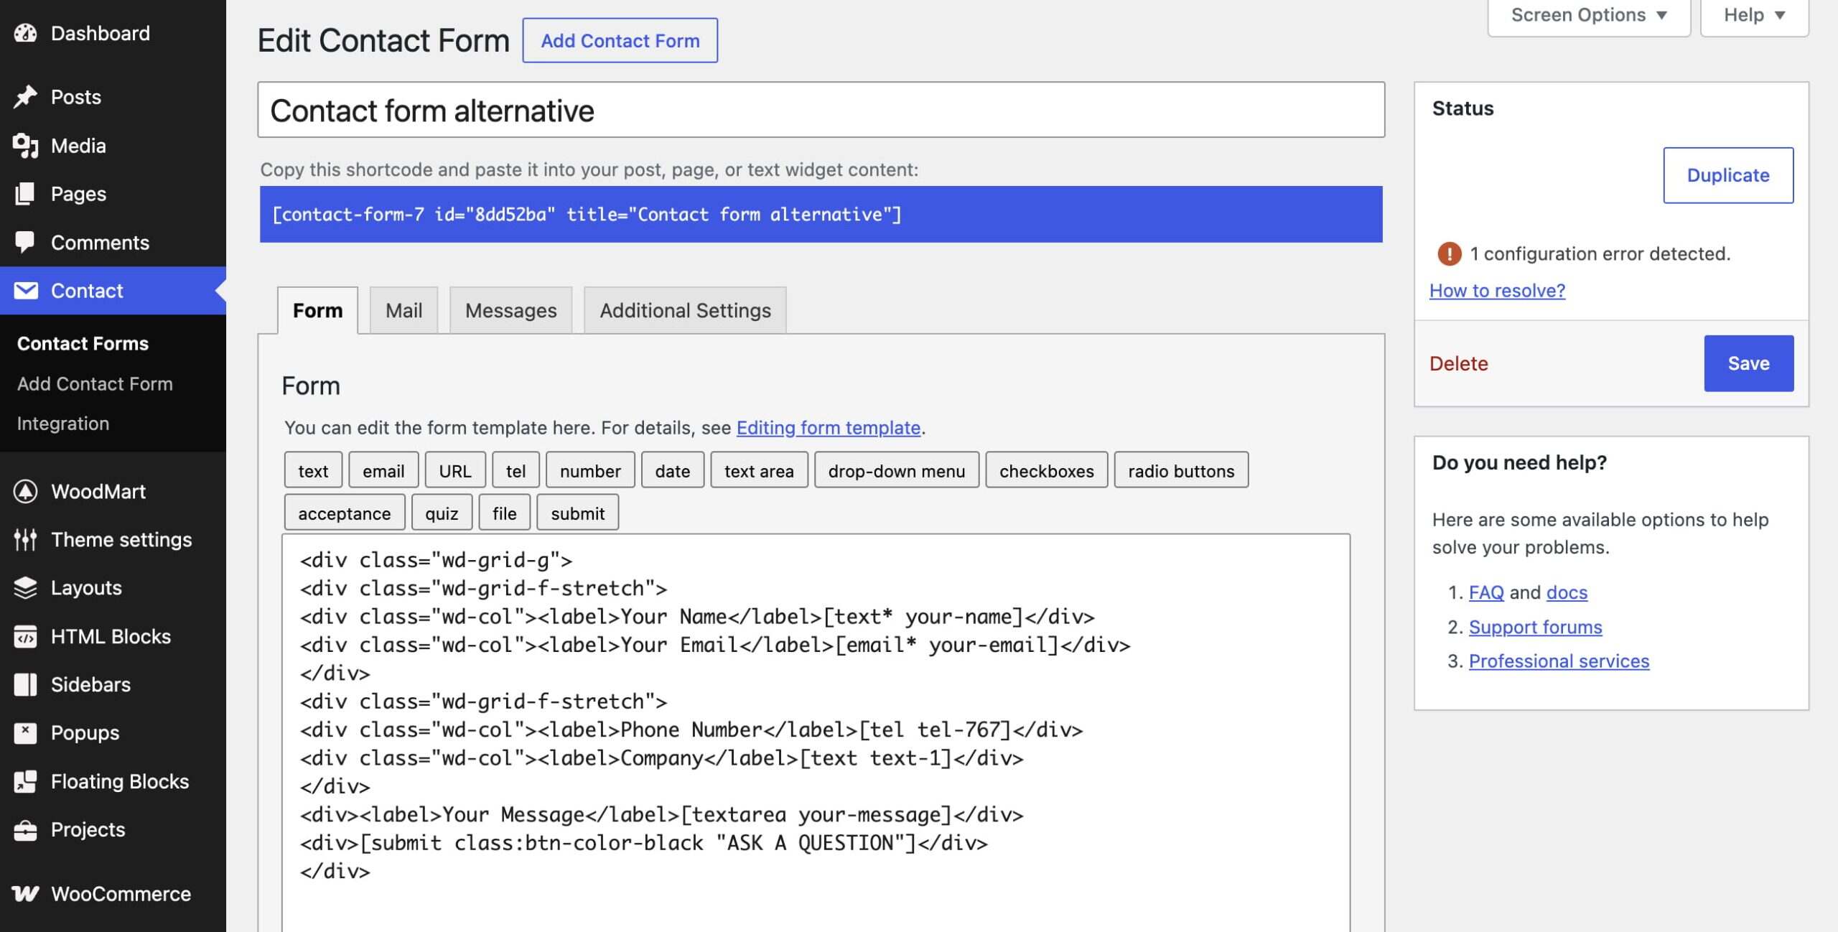Click the Media library icon
This screenshot has width=1838, height=932.
25,146
